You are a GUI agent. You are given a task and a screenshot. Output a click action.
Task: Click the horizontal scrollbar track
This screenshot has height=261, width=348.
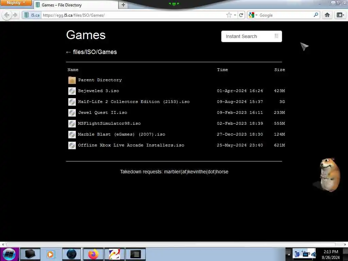(171, 244)
